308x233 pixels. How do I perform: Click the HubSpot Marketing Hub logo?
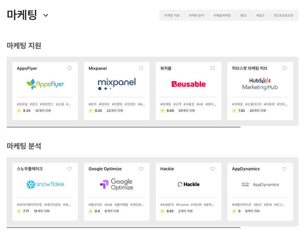coord(260,84)
